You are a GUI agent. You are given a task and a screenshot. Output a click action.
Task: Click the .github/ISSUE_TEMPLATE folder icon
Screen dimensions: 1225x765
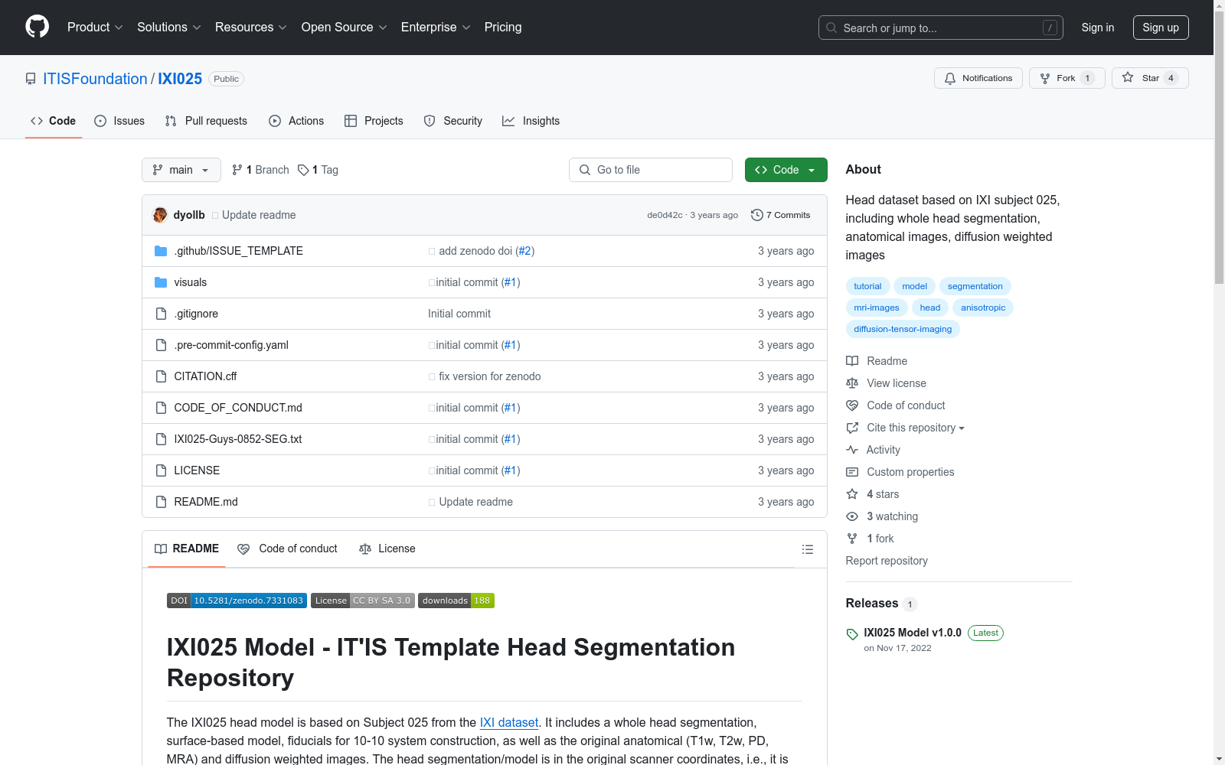click(161, 251)
